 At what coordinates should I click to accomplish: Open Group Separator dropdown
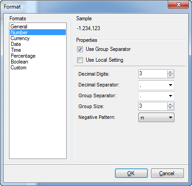point(156,95)
